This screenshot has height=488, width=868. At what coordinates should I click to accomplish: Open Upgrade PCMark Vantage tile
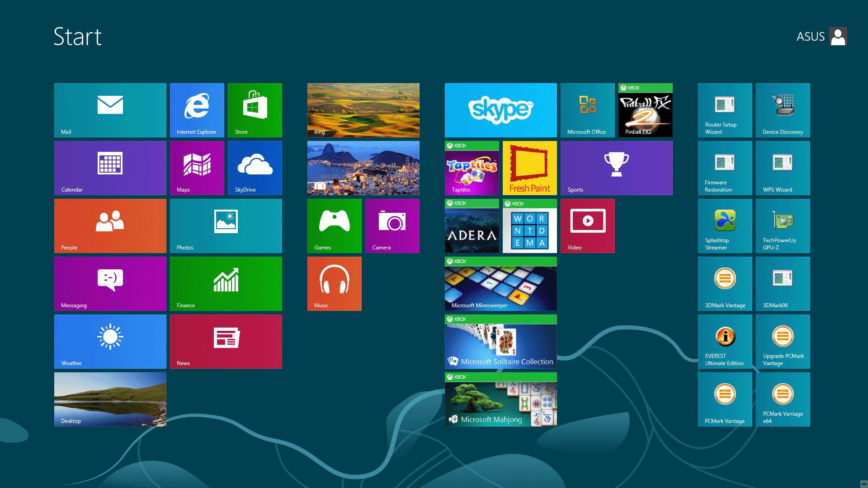coord(783,342)
